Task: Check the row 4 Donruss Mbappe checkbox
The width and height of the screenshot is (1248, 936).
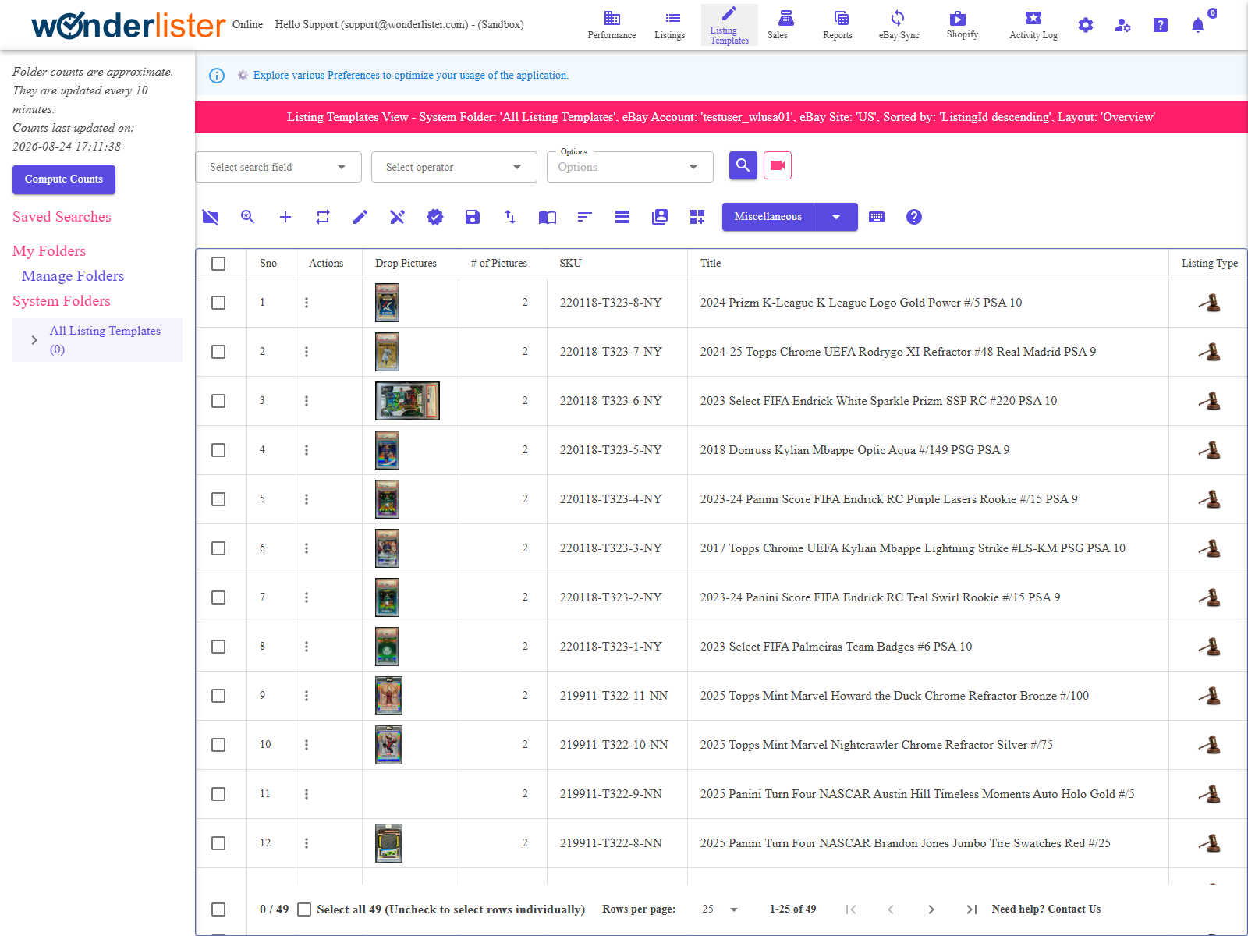Action: click(x=218, y=450)
